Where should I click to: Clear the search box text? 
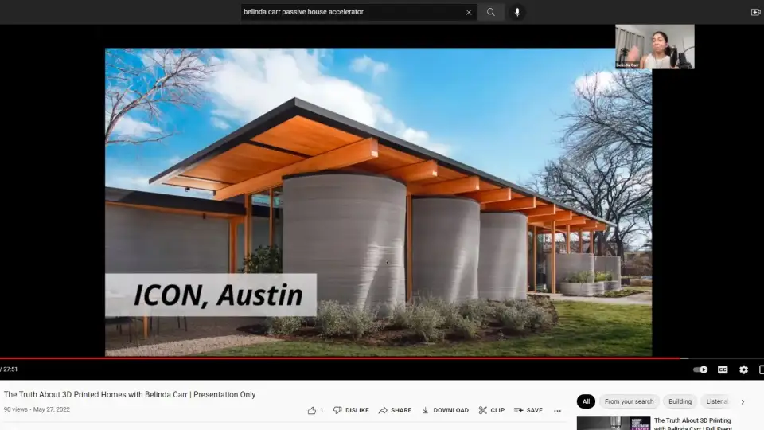coord(469,12)
